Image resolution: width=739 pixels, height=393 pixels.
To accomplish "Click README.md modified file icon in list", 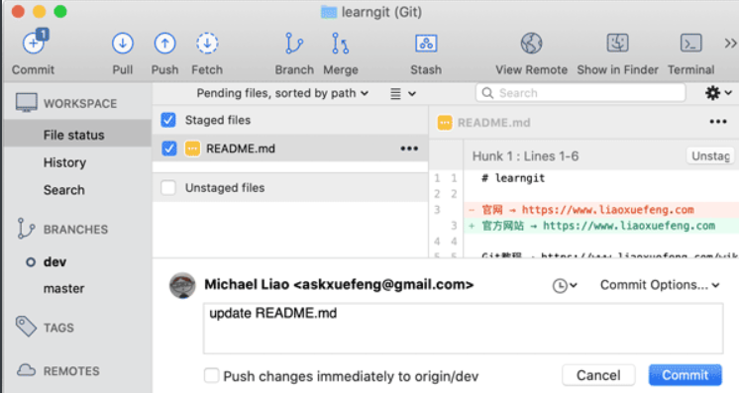I will pos(192,148).
